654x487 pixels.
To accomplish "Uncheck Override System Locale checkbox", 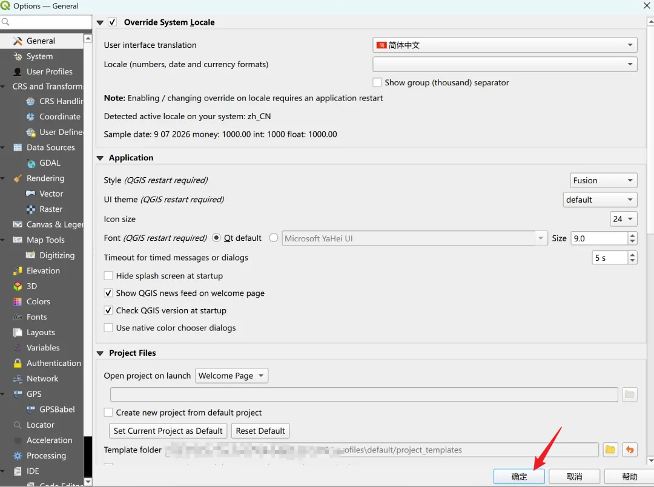I will tap(112, 22).
